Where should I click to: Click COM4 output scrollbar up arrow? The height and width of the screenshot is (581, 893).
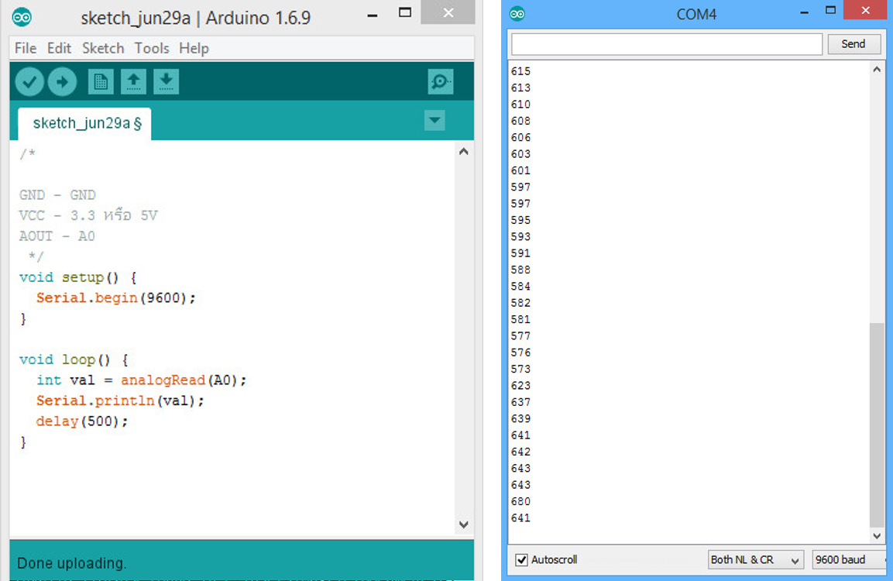click(x=877, y=70)
